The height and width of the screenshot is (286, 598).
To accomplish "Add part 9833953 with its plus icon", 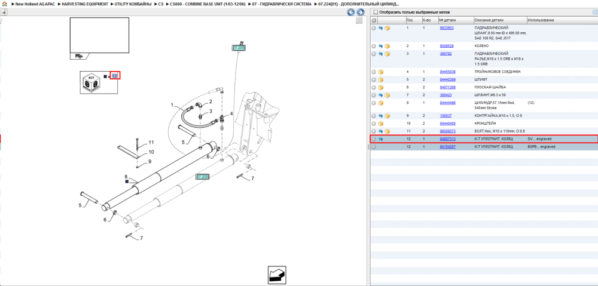I will [x=374, y=28].
